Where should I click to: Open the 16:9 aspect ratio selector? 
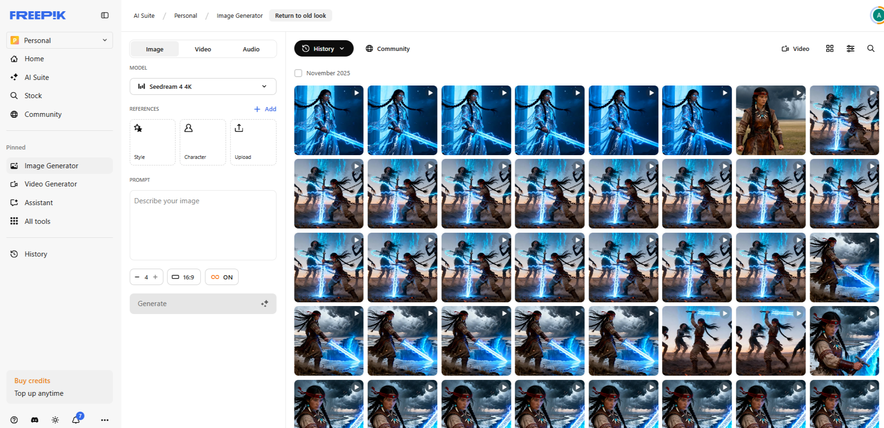tap(184, 277)
